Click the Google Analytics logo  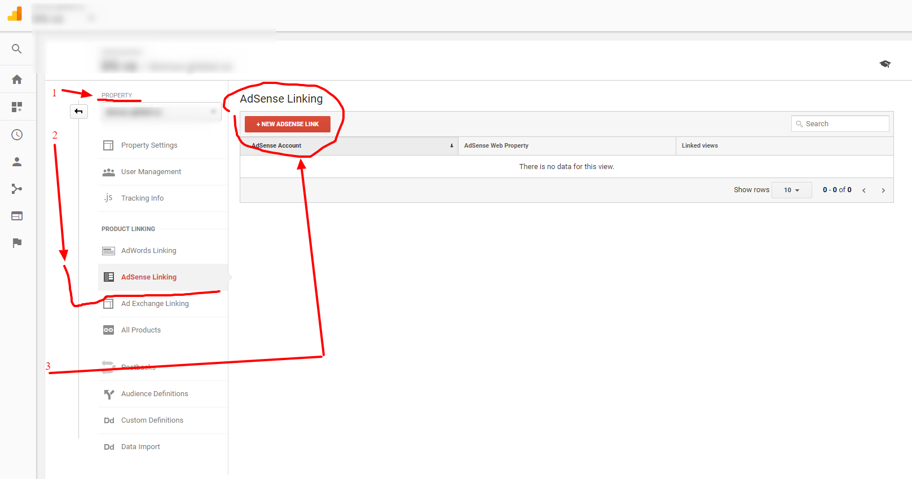coord(15,14)
